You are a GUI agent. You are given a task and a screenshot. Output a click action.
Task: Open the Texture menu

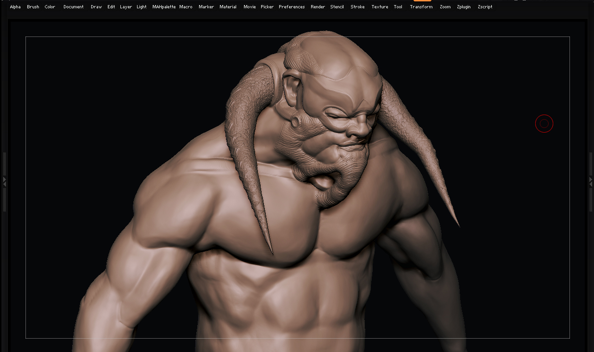[380, 7]
